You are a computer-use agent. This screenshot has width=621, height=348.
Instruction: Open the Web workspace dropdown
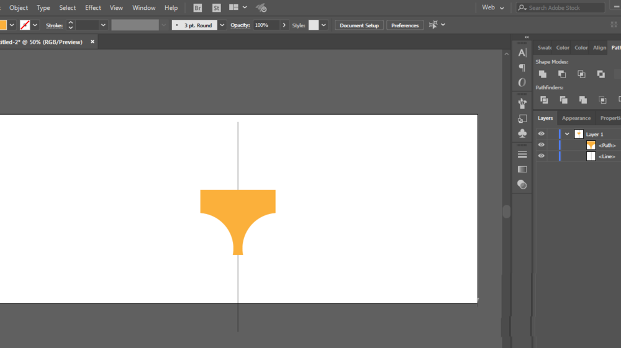[492, 7]
